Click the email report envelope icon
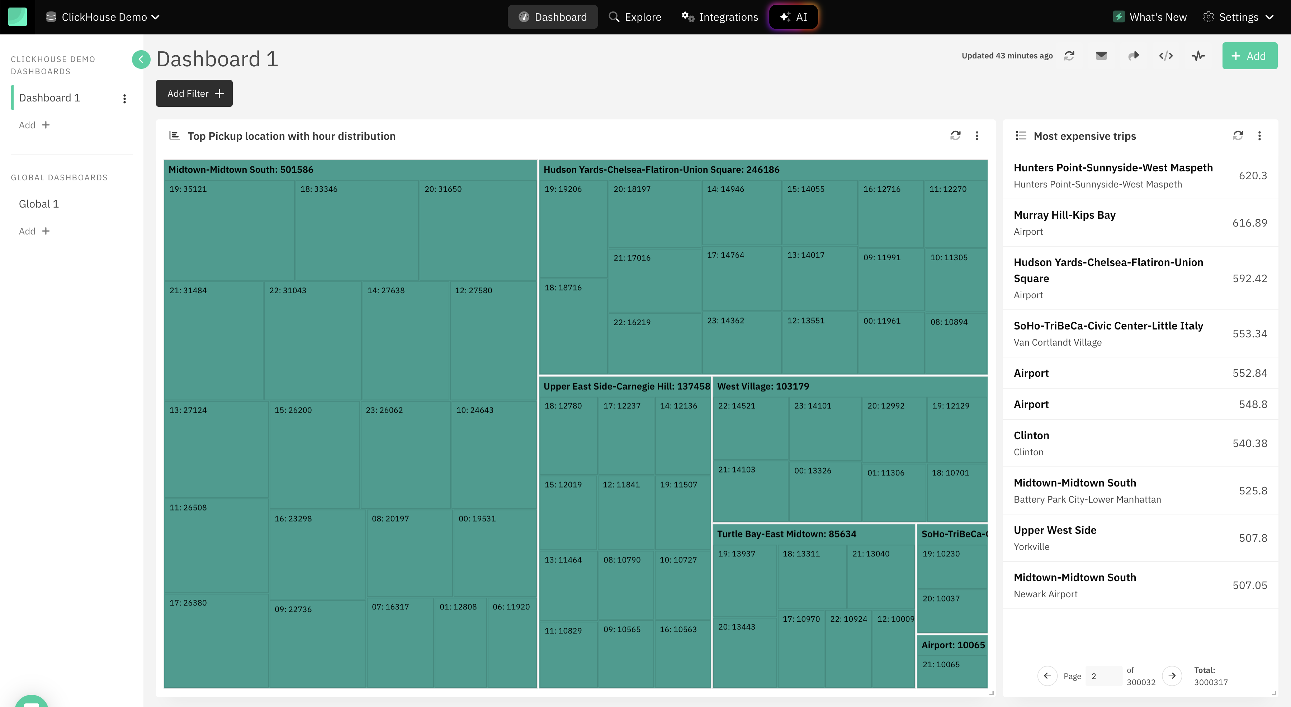The height and width of the screenshot is (707, 1291). (x=1101, y=56)
